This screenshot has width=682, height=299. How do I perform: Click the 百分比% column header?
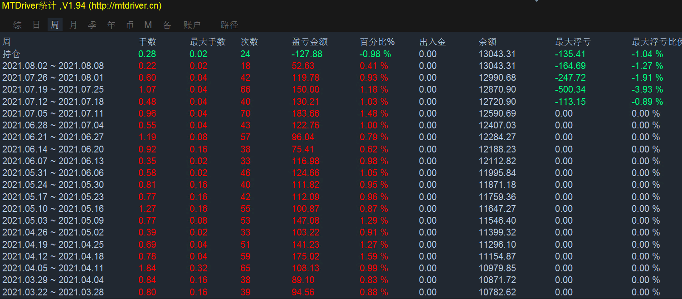coord(377,42)
